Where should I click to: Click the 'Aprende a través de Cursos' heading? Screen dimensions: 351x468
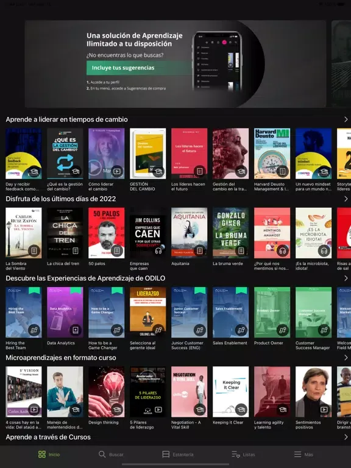click(48, 437)
